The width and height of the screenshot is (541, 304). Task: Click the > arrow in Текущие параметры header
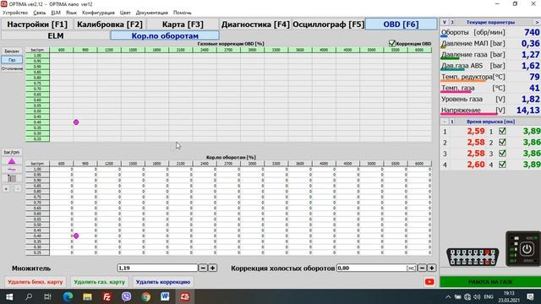537,22
